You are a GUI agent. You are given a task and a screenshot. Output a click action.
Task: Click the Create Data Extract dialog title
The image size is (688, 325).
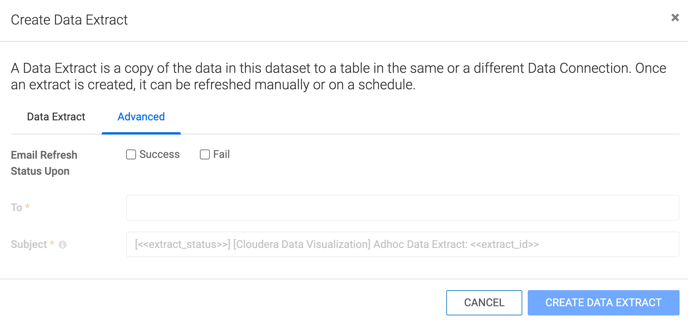(69, 20)
